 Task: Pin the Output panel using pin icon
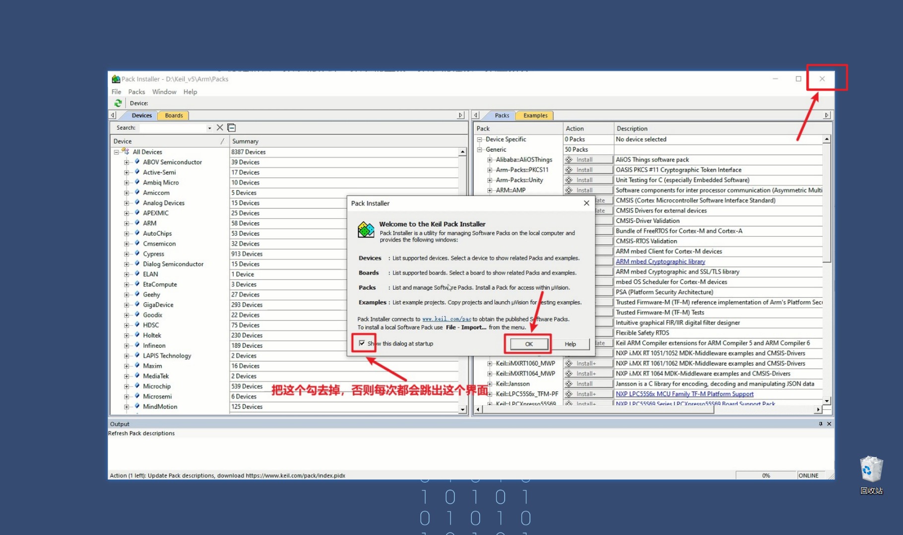tap(820, 424)
